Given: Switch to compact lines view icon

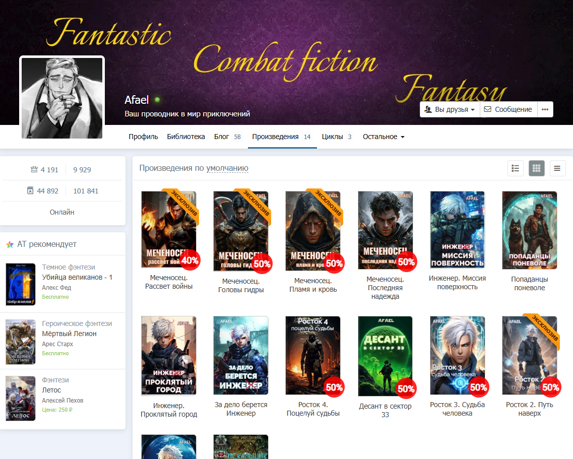Looking at the screenshot, I should [x=557, y=168].
